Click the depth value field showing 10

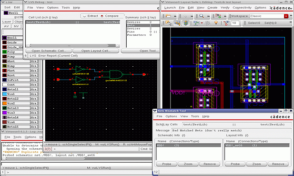point(235,23)
